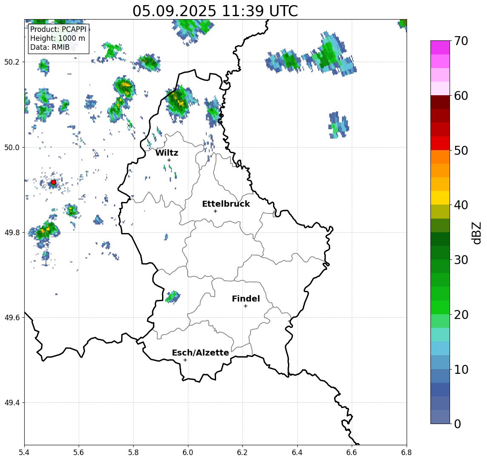Click the colorbar tick label 50
This screenshot has width=487, height=461.
click(x=461, y=151)
